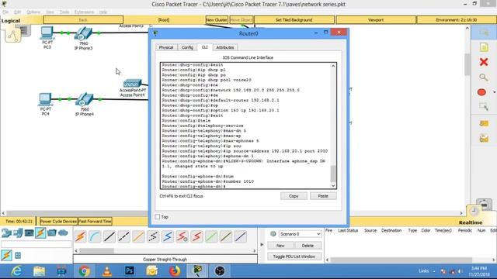This screenshot has height=279, width=497.
Task: Select the Place Note tool
Action: pos(484,47)
